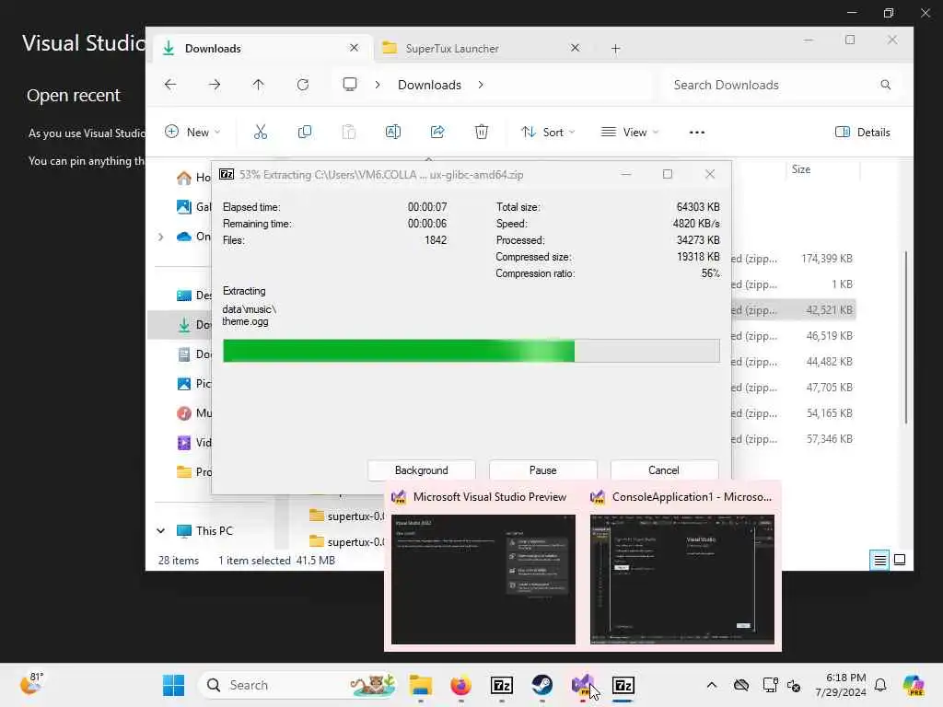Toggle the Details pane in Explorer
Image resolution: width=943 pixels, height=707 pixels.
pyautogui.click(x=862, y=133)
